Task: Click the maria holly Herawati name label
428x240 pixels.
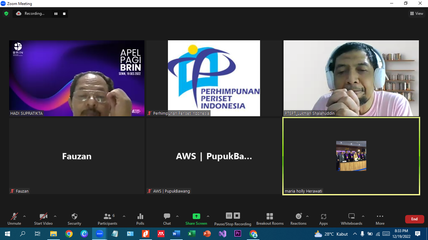Action: coord(303,191)
